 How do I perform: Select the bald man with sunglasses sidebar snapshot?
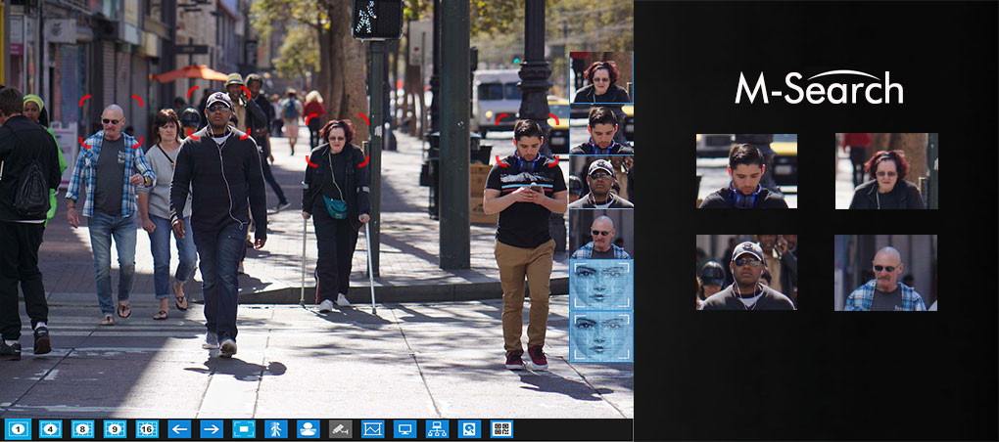pos(600,233)
